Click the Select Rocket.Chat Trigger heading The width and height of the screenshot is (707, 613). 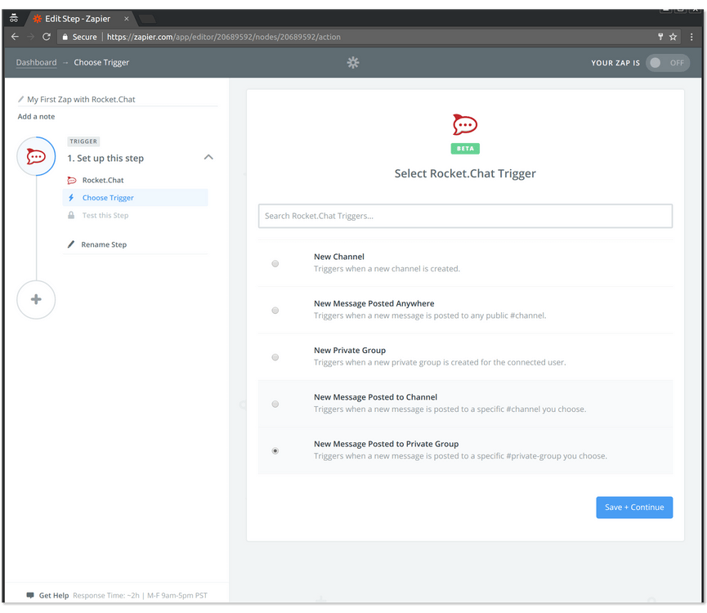[465, 173]
